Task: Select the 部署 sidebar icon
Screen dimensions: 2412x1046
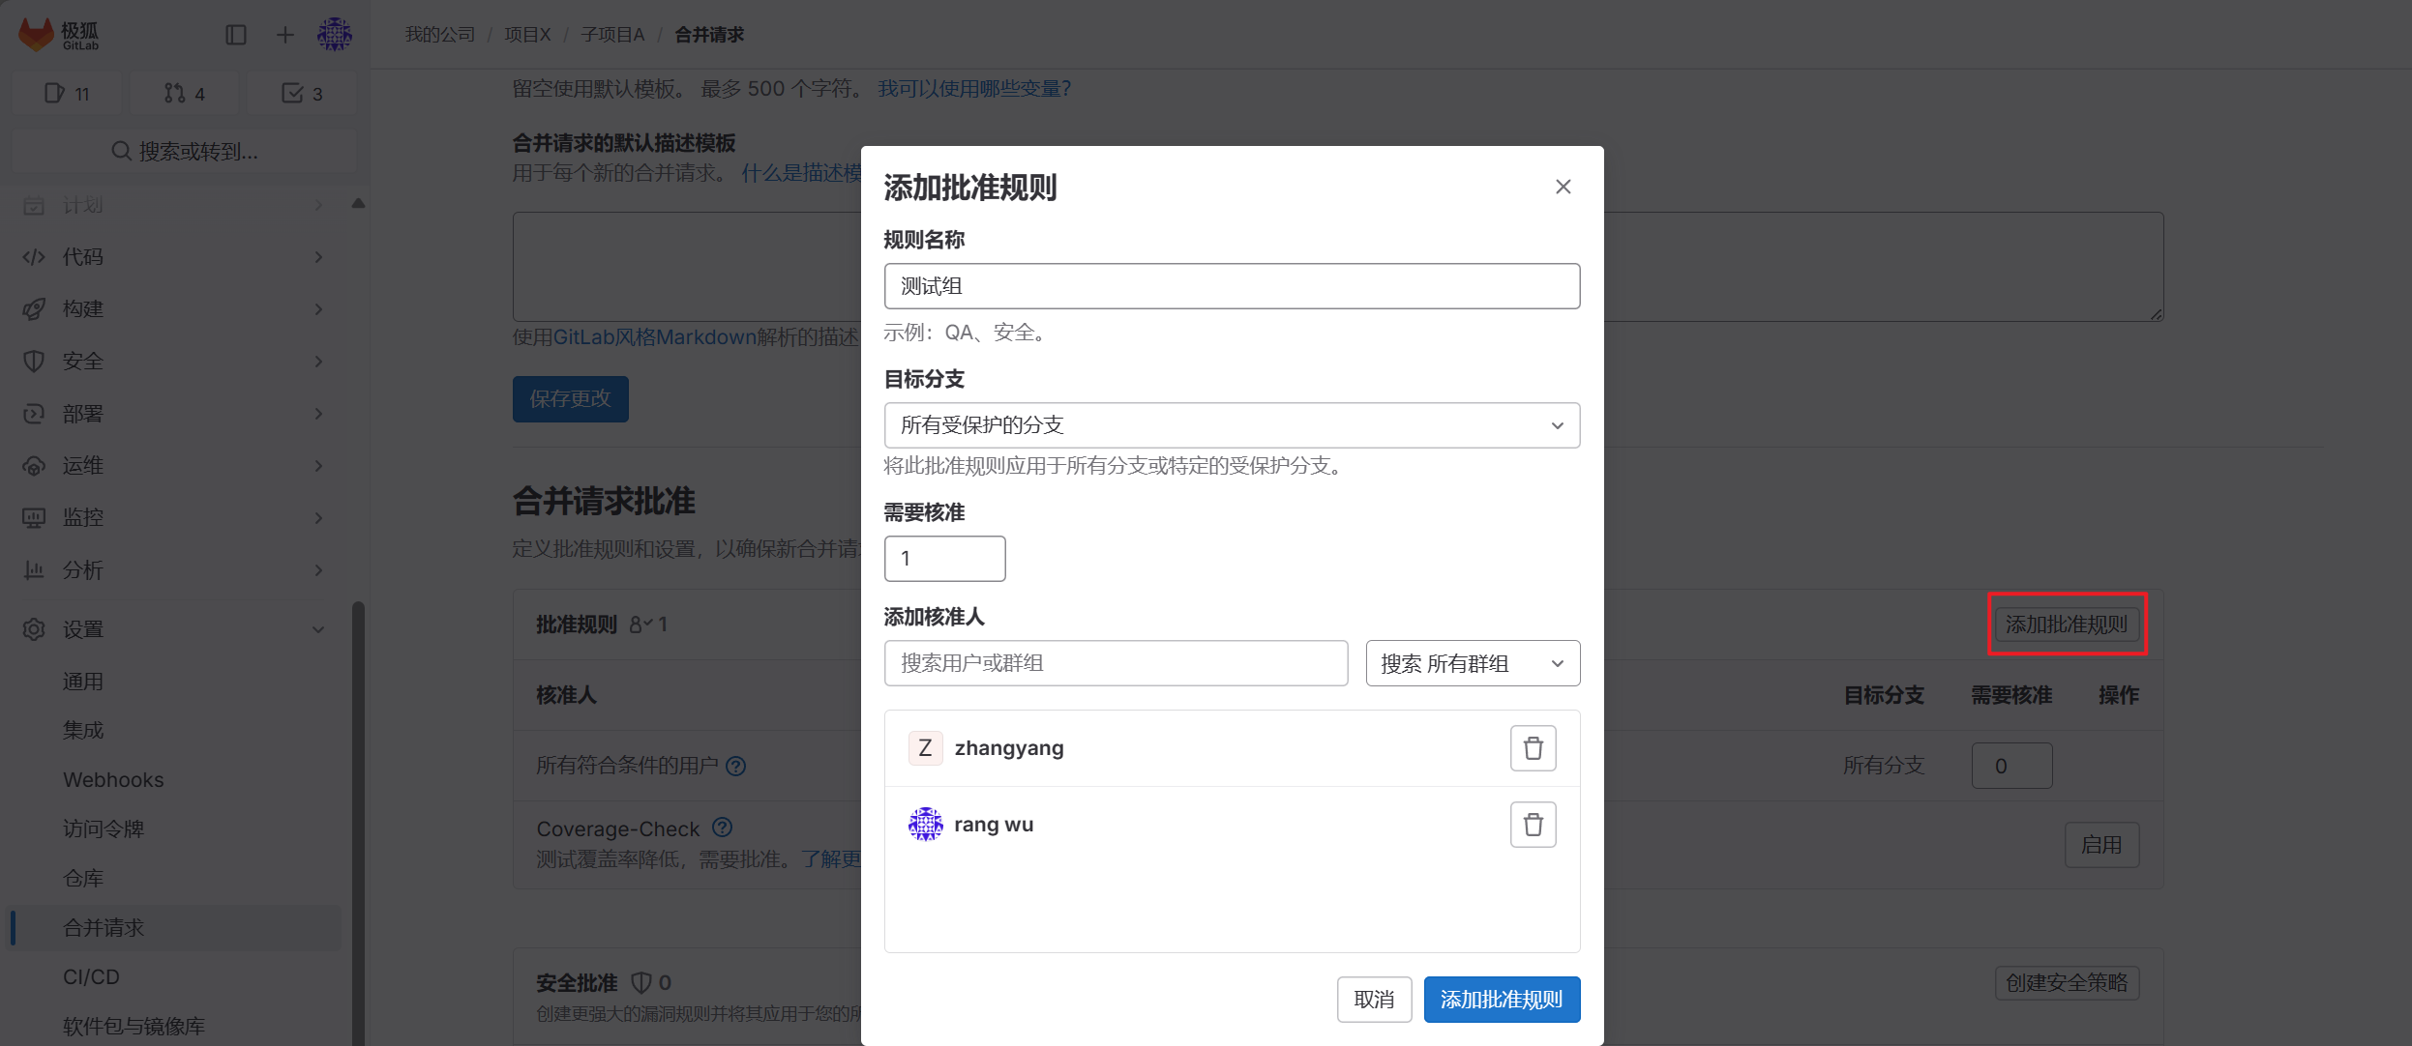Action: click(34, 413)
